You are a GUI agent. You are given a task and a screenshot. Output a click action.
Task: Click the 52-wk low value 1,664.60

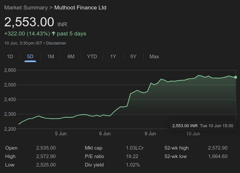coord(218,156)
